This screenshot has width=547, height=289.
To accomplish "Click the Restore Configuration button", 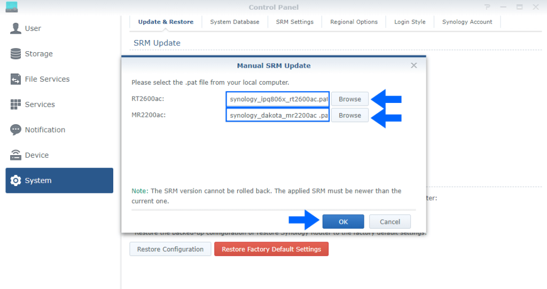I will pos(170,250).
